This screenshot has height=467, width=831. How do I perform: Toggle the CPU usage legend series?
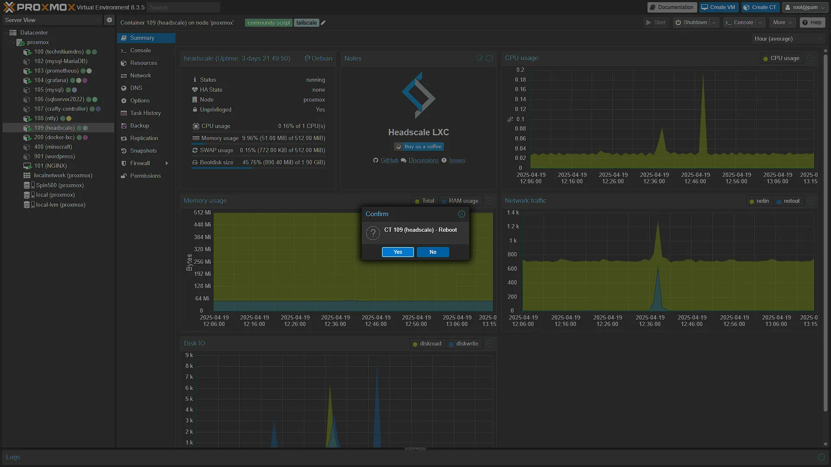(x=781, y=58)
